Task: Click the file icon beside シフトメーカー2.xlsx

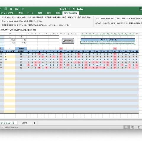Action: click(60, 9)
